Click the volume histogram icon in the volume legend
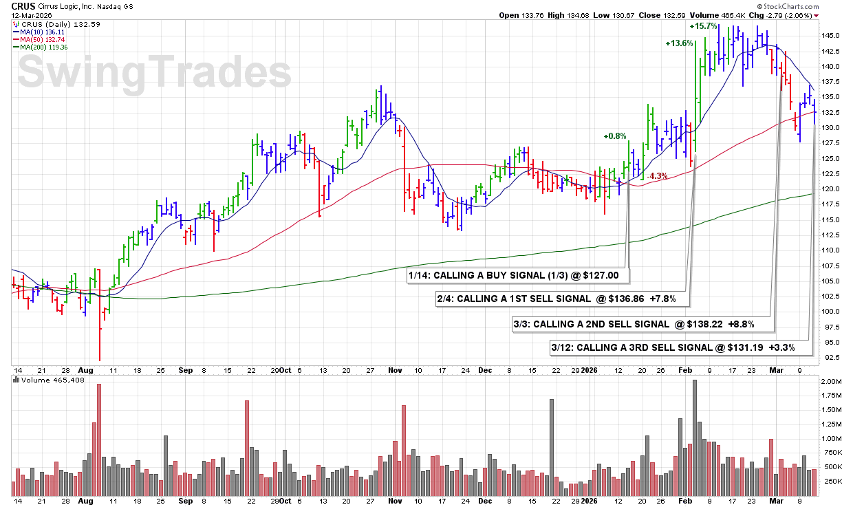This screenshot has width=853, height=507. tap(16, 380)
